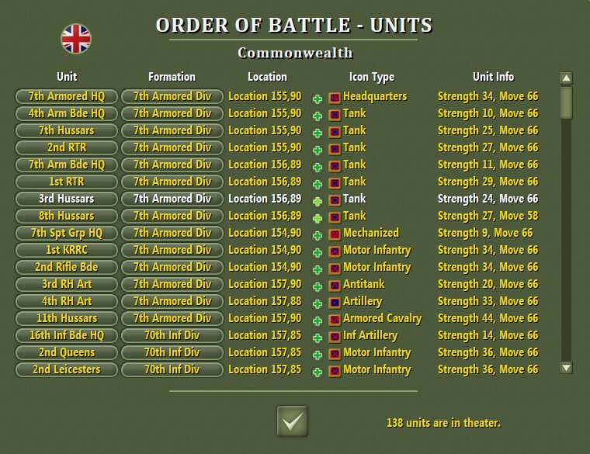Confirm with the checkmark button
590x454 pixels.
292,421
